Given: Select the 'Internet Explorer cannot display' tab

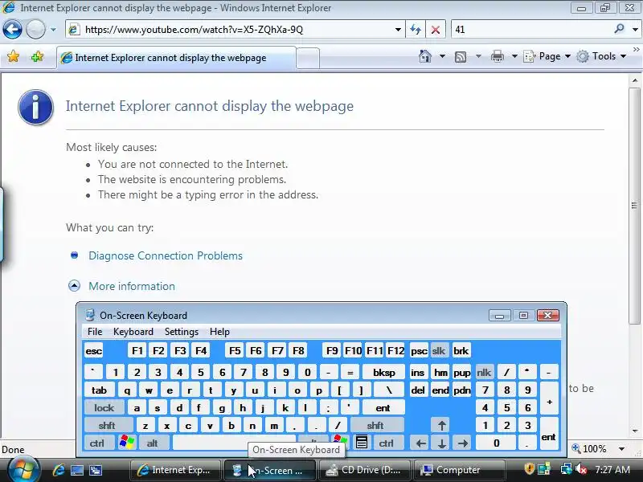Looking at the screenshot, I should pyautogui.click(x=176, y=58).
